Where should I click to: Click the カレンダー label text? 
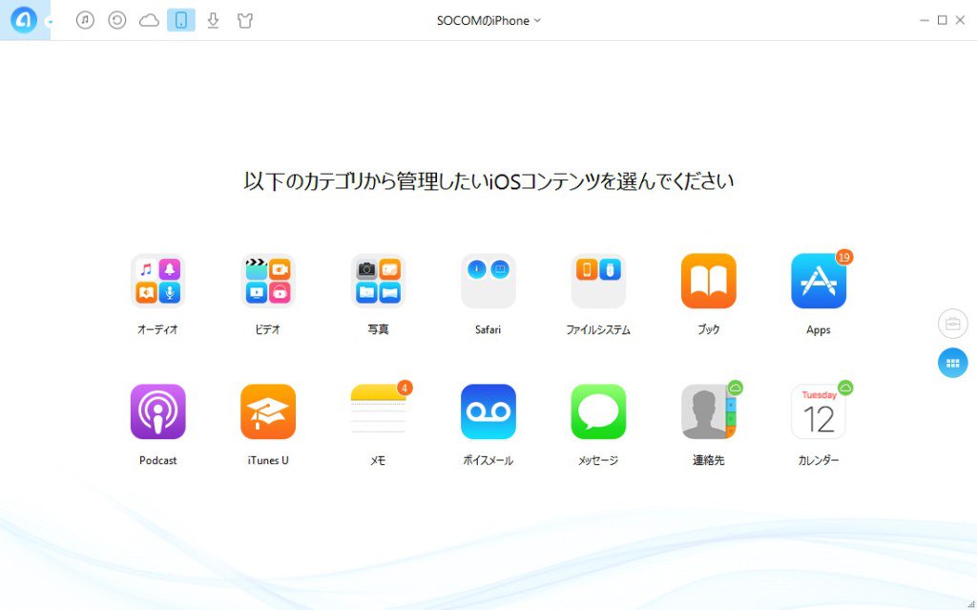tap(818, 460)
